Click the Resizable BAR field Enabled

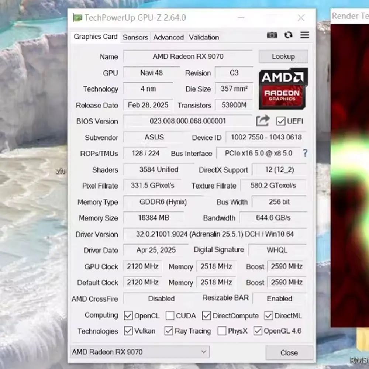(x=279, y=299)
